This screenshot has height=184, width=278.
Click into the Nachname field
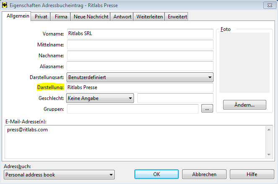140,56
